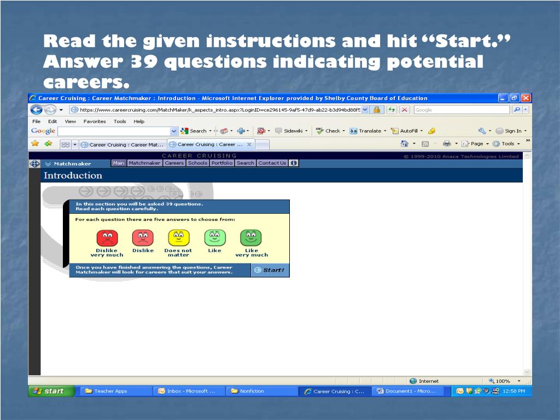Open the Tools dropdown in command bar

tap(506, 144)
